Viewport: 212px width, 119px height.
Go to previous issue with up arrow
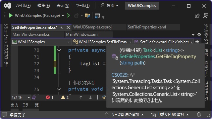[x=81, y=98]
